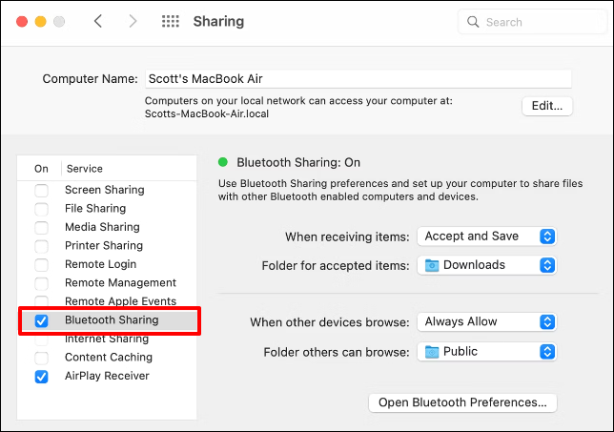The height and width of the screenshot is (432, 614).
Task: Open 'Folder others can browse' Public dropdown
Action: 486,352
